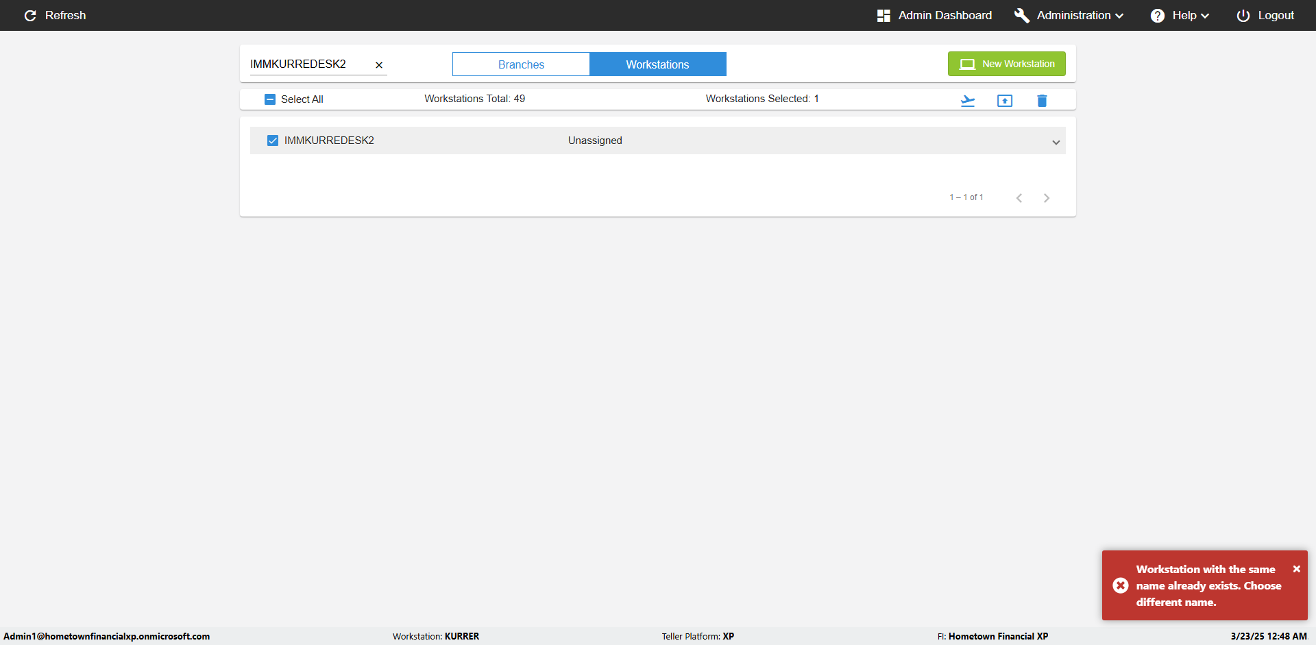The height and width of the screenshot is (645, 1316).
Task: Open the Admin Dashboard grid icon
Action: tap(884, 15)
